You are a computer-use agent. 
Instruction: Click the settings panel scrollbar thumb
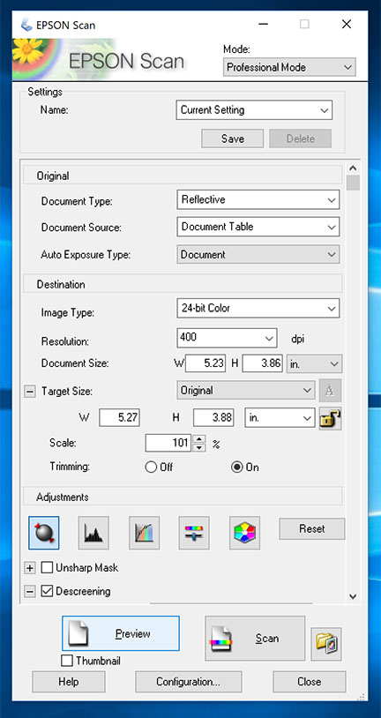[x=353, y=183]
